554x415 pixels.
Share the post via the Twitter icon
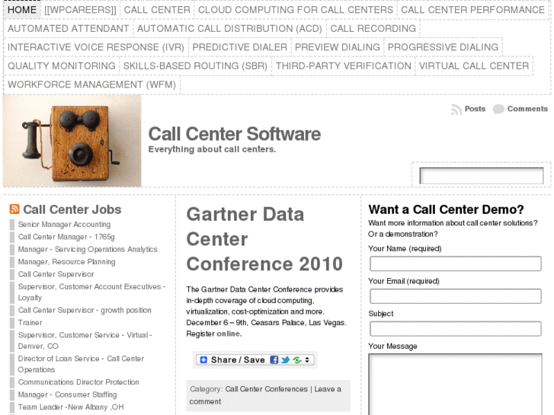pyautogui.click(x=286, y=360)
